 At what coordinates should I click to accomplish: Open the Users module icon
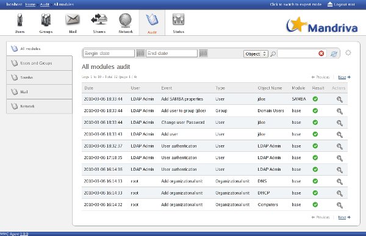click(20, 20)
